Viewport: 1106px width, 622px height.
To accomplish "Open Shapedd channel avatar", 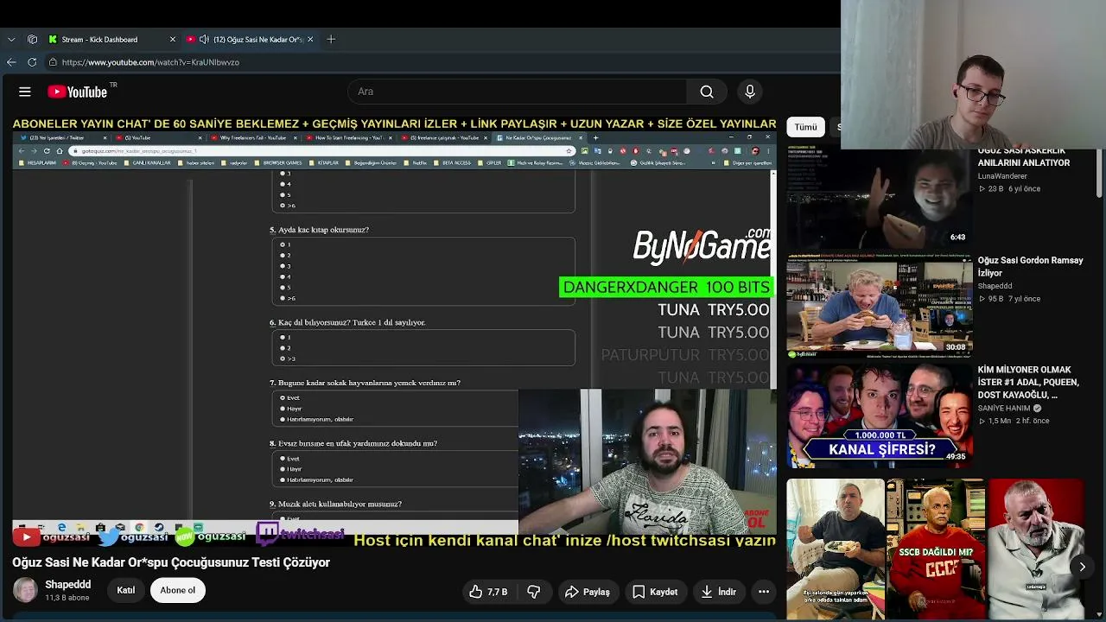I will 25,590.
